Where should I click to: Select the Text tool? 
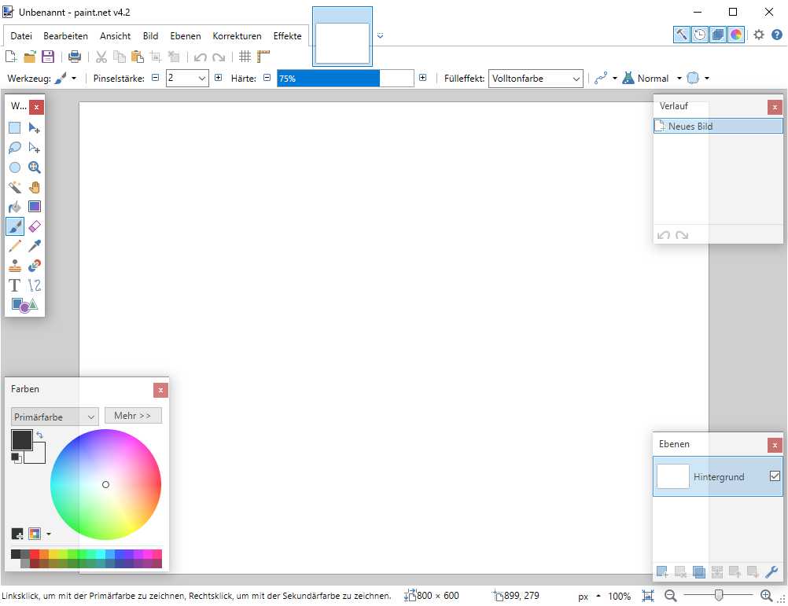click(15, 285)
